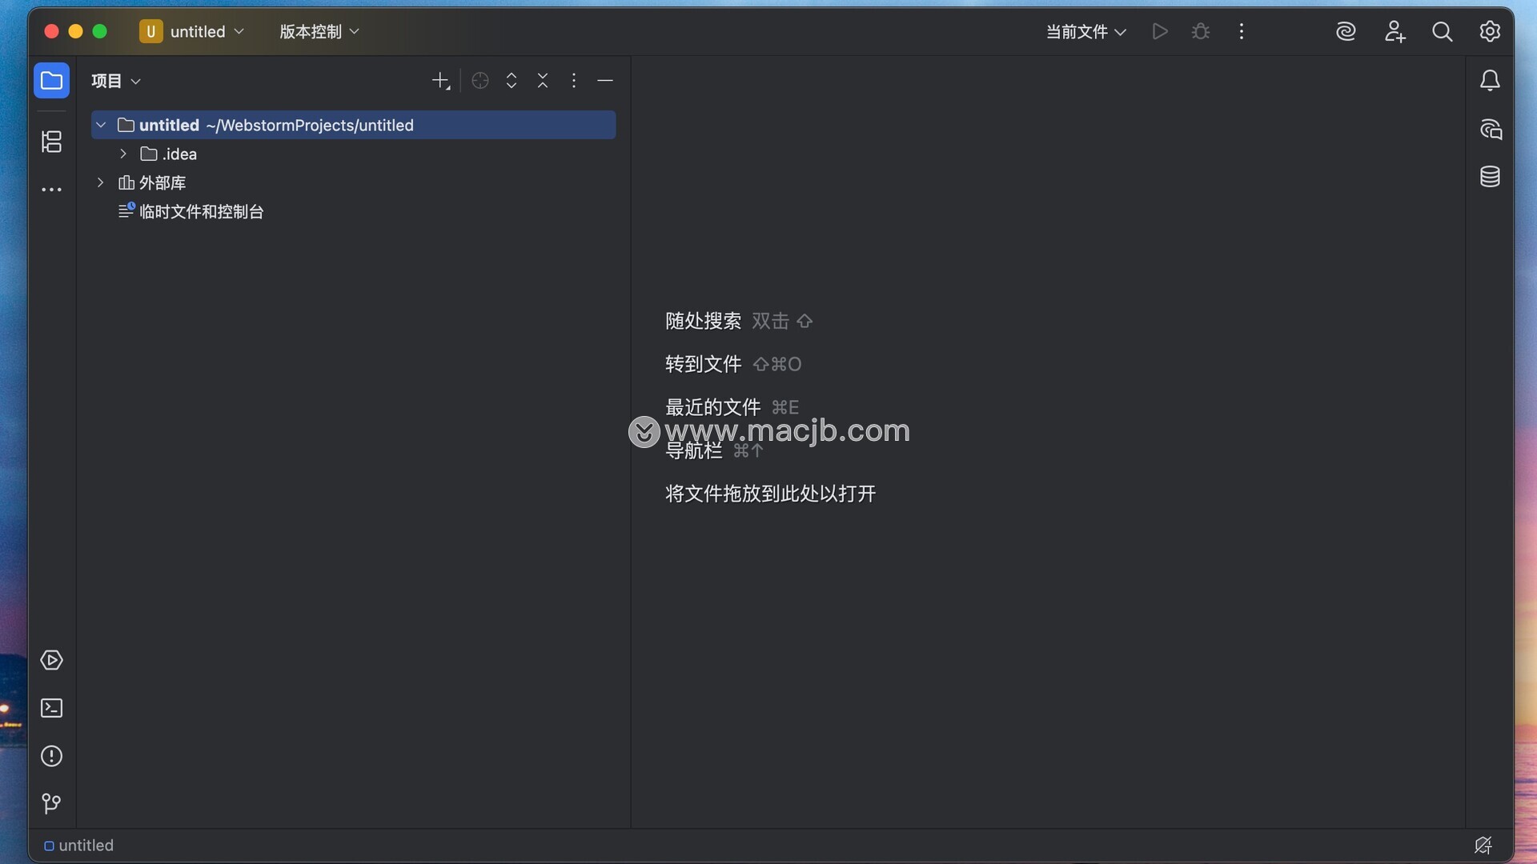Expand the 外部库 tree node
The height and width of the screenshot is (864, 1537).
[100, 182]
